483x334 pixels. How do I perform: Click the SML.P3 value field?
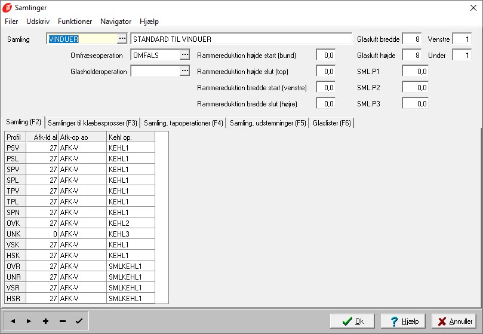(x=415, y=103)
